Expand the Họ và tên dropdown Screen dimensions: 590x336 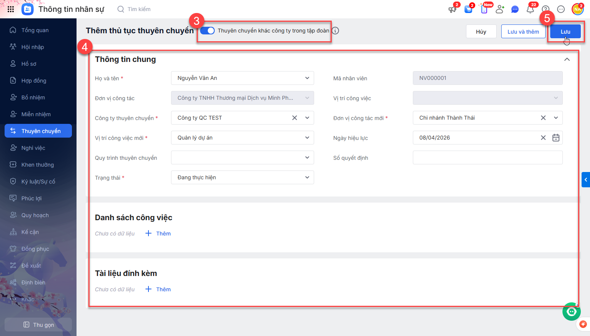307,78
